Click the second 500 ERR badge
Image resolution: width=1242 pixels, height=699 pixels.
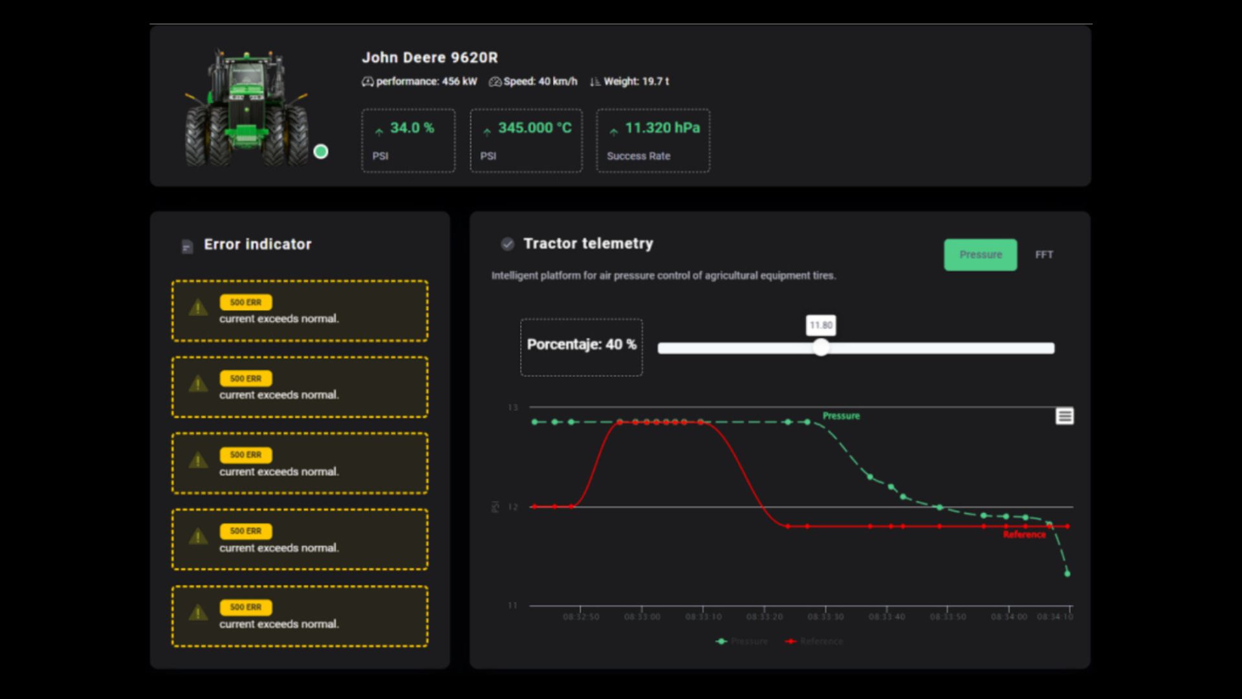[246, 379]
